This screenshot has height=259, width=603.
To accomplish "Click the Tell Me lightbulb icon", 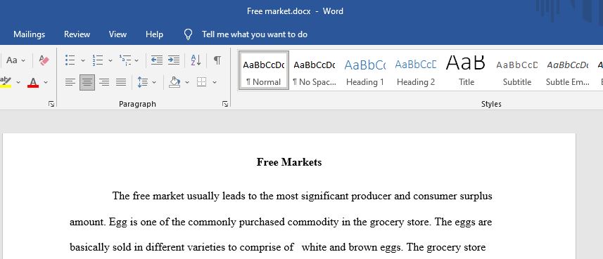I will click(188, 34).
